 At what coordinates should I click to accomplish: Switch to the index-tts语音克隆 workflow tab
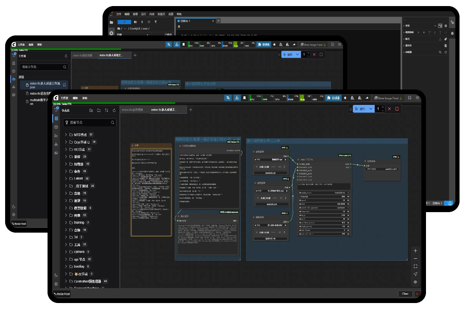coord(133,110)
